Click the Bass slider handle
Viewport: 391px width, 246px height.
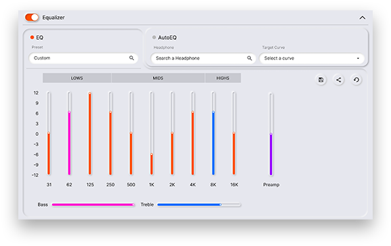pyautogui.click(x=133, y=205)
